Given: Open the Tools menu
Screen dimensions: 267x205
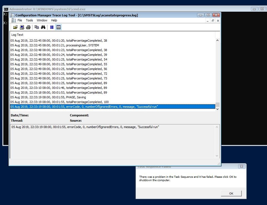Looking at the screenshot, I should 29,20.
